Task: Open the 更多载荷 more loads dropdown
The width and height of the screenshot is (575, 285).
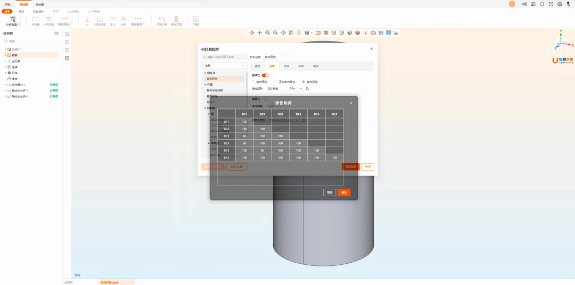Action: point(138,21)
